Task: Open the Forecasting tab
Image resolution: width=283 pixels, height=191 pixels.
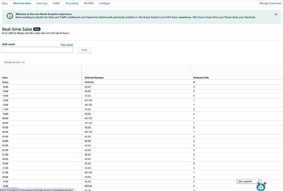Action: coord(72,3)
